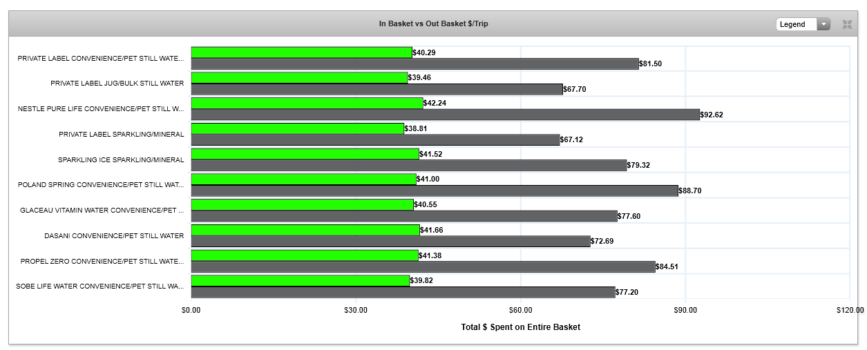Click the Nestle Pure Life category label
This screenshot has height=350, width=867.
pyautogui.click(x=101, y=109)
